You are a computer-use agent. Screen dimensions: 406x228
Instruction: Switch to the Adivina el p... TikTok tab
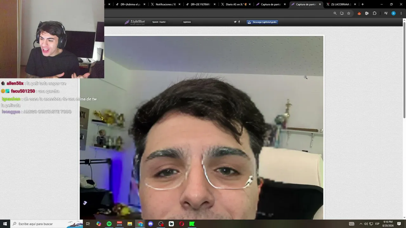click(130, 4)
